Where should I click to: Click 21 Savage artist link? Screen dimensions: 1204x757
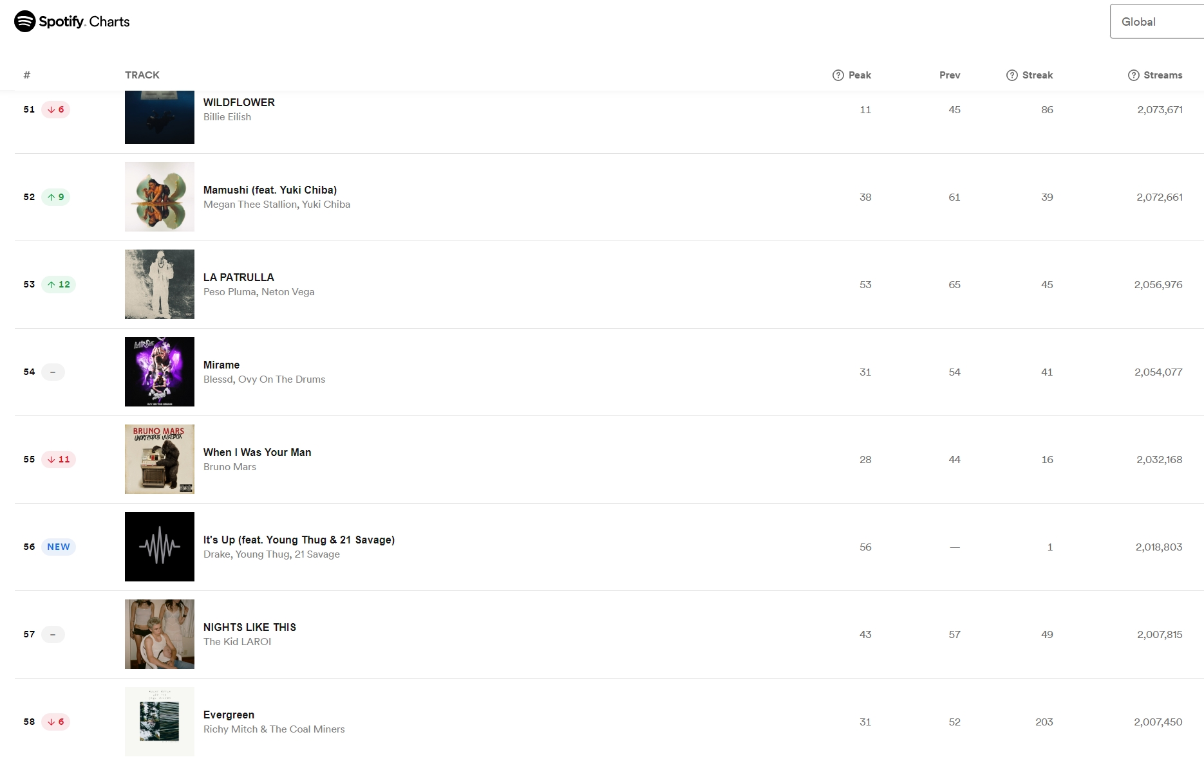pos(317,554)
